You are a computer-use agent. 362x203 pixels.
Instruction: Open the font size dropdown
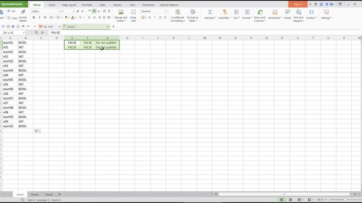pyautogui.click(x=74, y=11)
